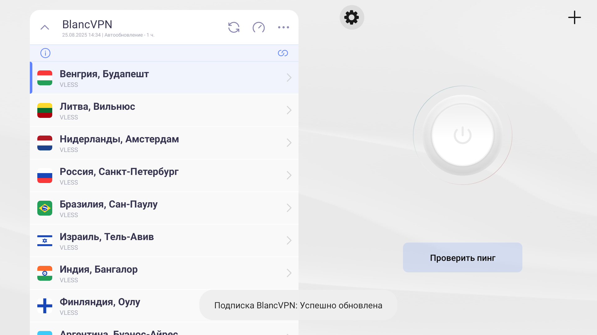Screen dimensions: 597x335
Task: Click the subscription info icon
Action: [45, 53]
